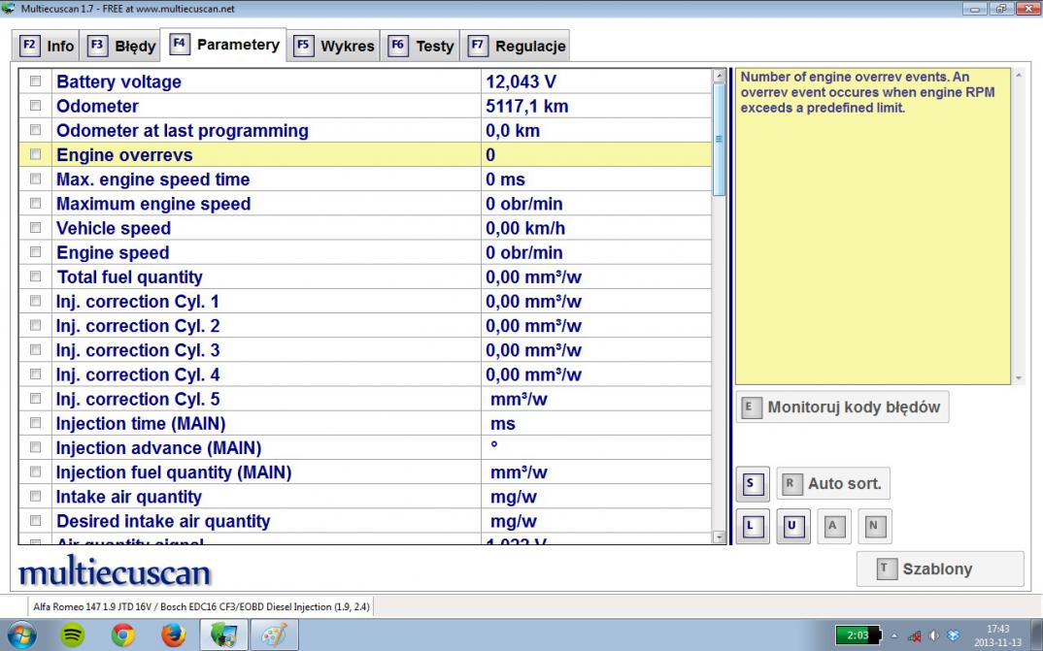Check the Inj. correction Cyl. 5 checkbox
Screen dimensions: 1043x651
tap(35, 399)
